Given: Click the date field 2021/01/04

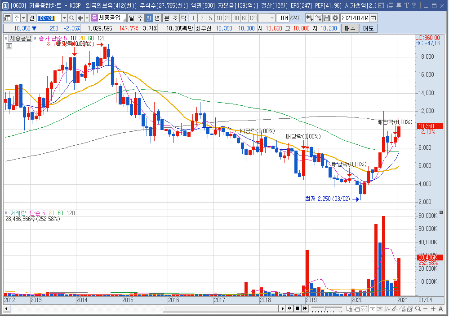Looking at the screenshot, I should [x=355, y=18].
